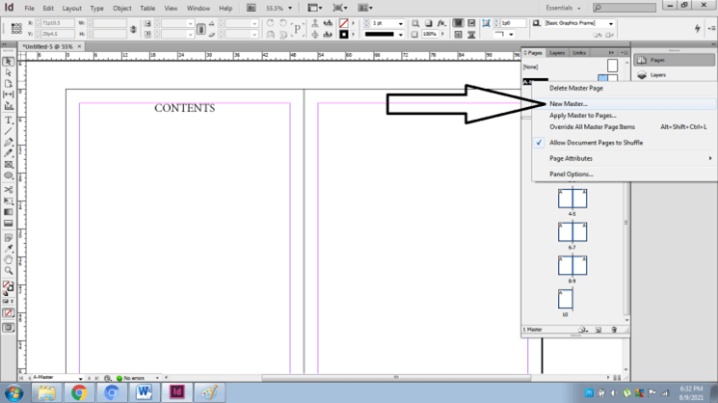Toggle Allow Document Pages to Shuffle

(596, 143)
